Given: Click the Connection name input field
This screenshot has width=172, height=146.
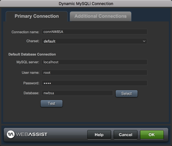Looking at the screenshot, I should (x=94, y=32).
